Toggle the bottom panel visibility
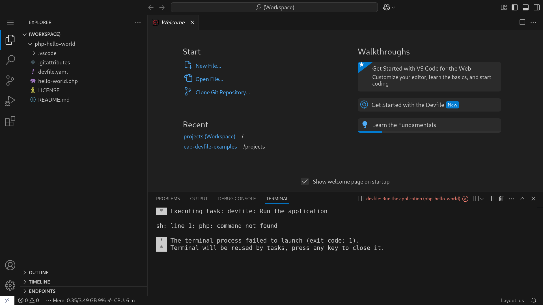This screenshot has width=543, height=305. click(525, 7)
